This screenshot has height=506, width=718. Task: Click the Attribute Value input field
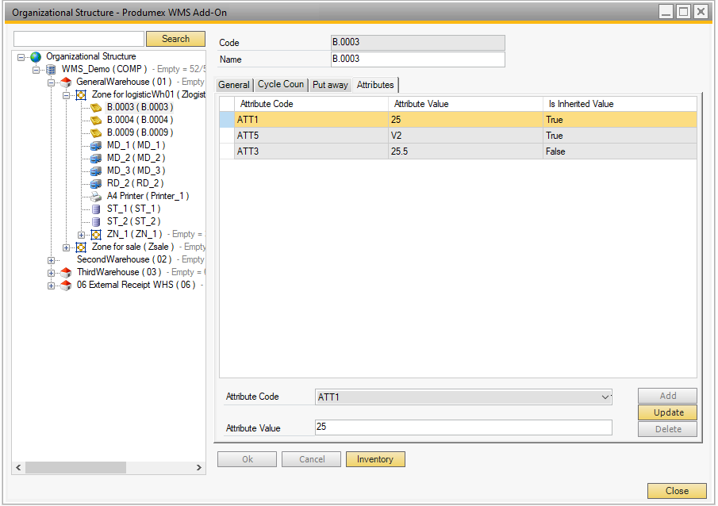(x=463, y=427)
